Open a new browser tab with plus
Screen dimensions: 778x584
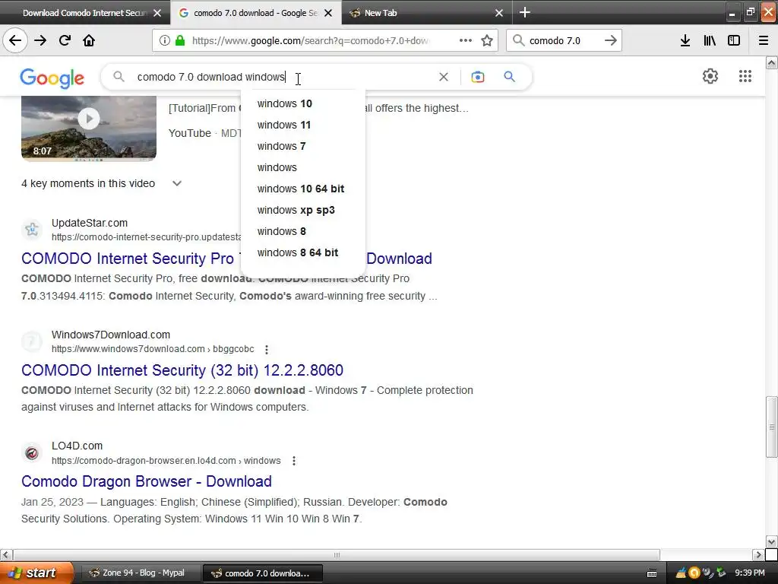(524, 12)
